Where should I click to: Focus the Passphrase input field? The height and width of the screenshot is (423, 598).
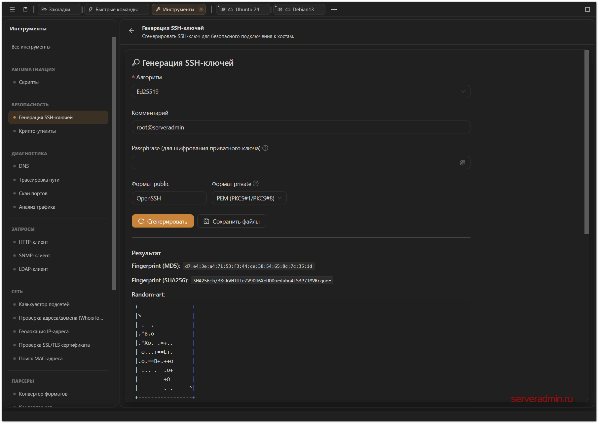coord(301,162)
